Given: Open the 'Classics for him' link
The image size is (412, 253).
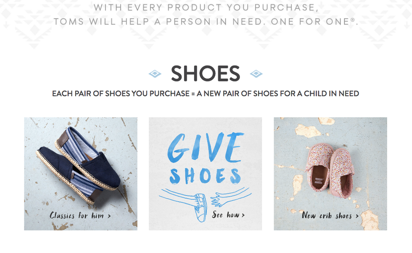Looking at the screenshot, I should coord(77,216).
